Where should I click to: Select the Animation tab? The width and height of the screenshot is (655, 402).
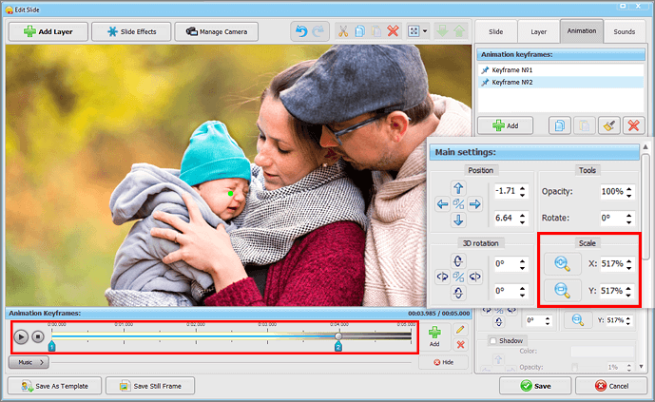pyautogui.click(x=582, y=31)
